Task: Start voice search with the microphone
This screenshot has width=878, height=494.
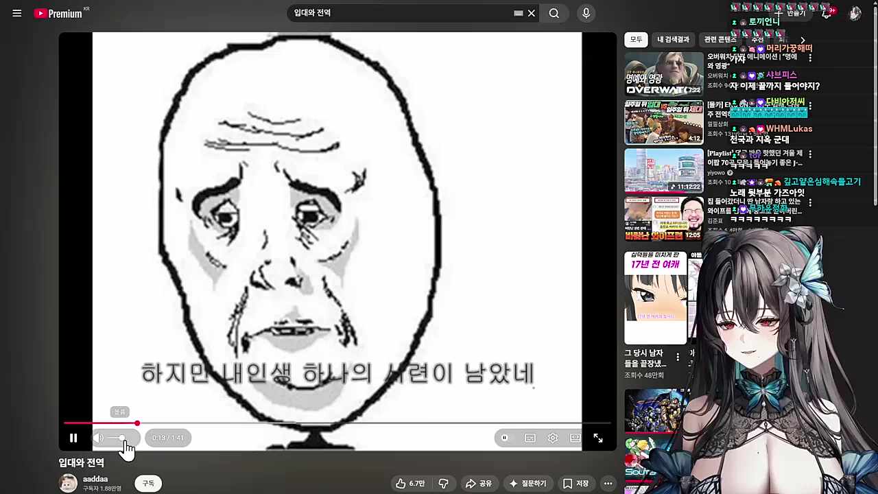Action: [x=586, y=13]
